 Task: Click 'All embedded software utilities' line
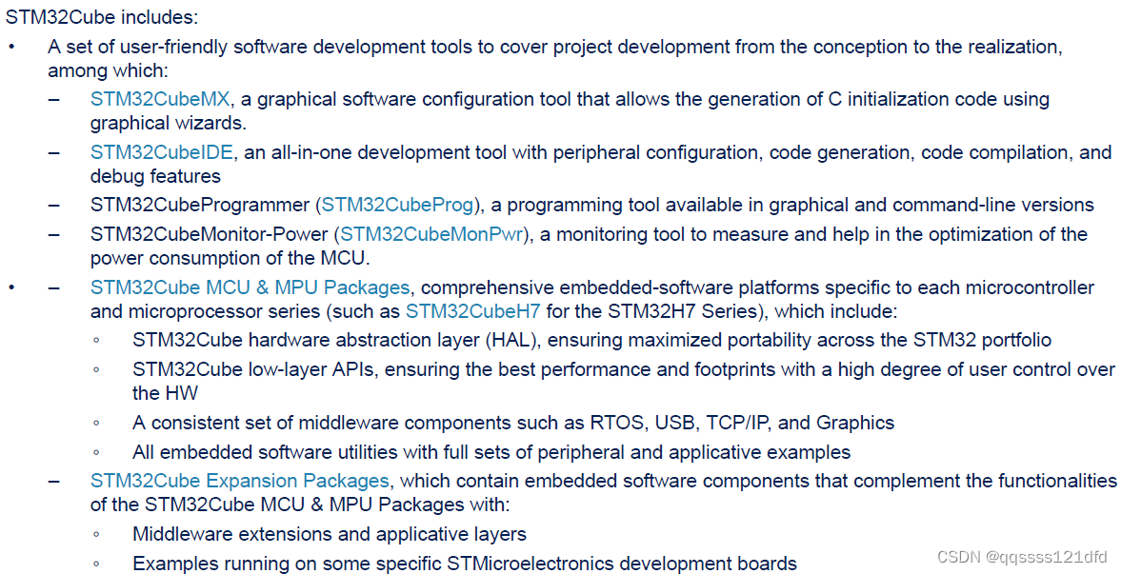click(491, 452)
